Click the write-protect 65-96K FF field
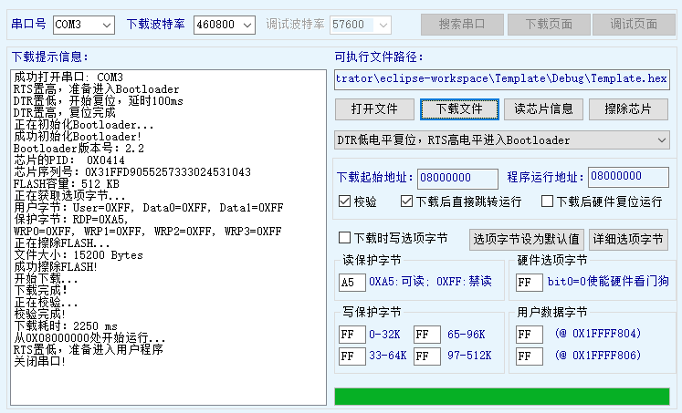682x413 pixels. (x=427, y=335)
